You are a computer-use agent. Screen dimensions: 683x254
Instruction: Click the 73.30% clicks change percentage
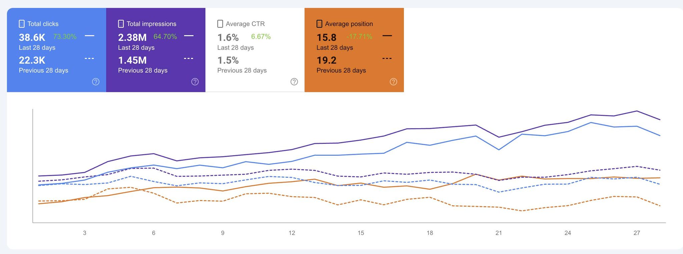pos(65,37)
